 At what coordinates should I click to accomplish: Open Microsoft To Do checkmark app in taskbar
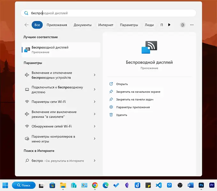click(116, 185)
